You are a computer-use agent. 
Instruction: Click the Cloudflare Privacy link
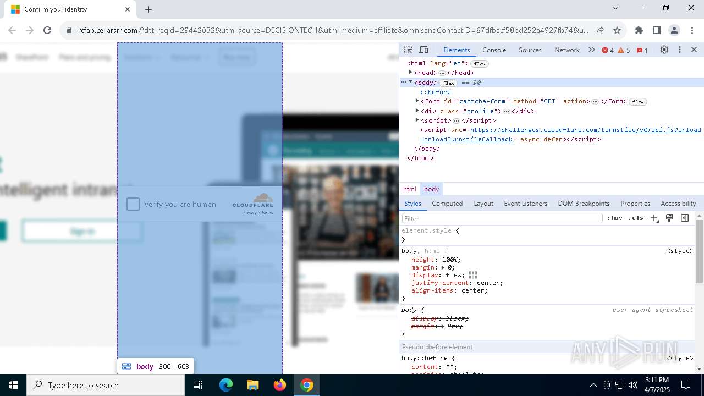tap(250, 213)
